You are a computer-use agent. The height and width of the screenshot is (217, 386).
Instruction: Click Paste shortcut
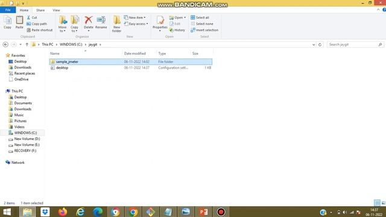point(40,30)
